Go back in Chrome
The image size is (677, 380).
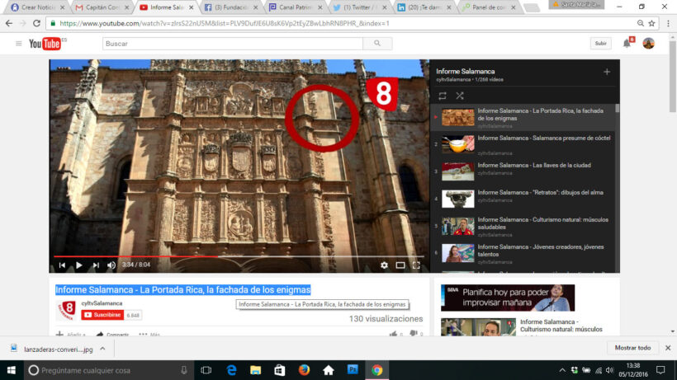9,23
